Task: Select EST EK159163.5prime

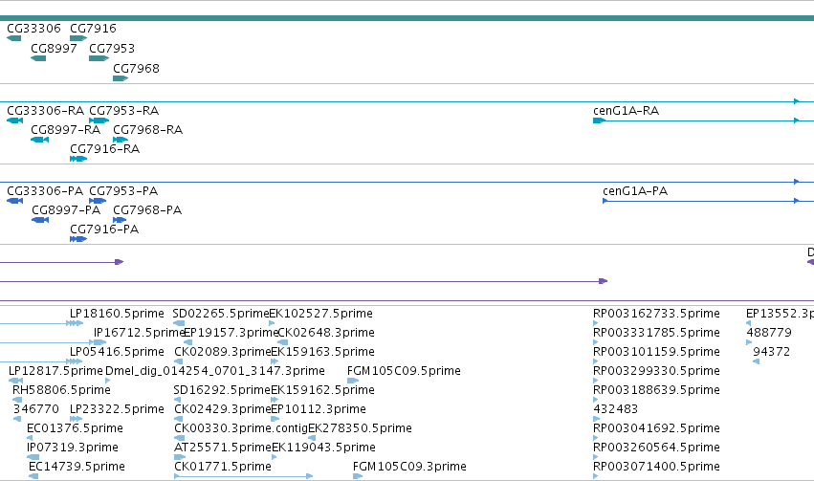Action: [x=323, y=352]
